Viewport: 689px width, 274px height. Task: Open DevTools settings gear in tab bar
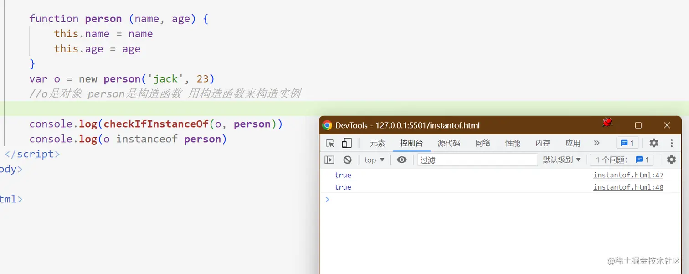pyautogui.click(x=654, y=143)
